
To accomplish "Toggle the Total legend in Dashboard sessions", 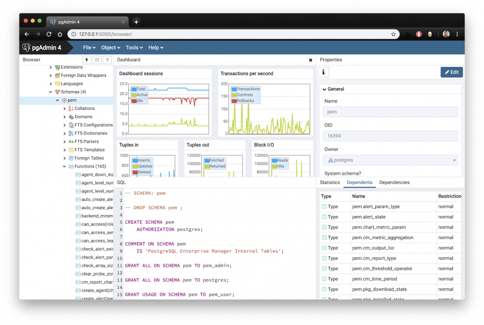I will click(x=138, y=89).
